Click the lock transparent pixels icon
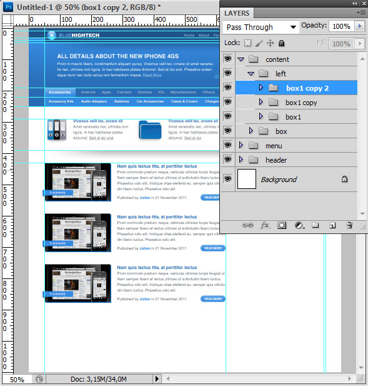 coord(247,43)
